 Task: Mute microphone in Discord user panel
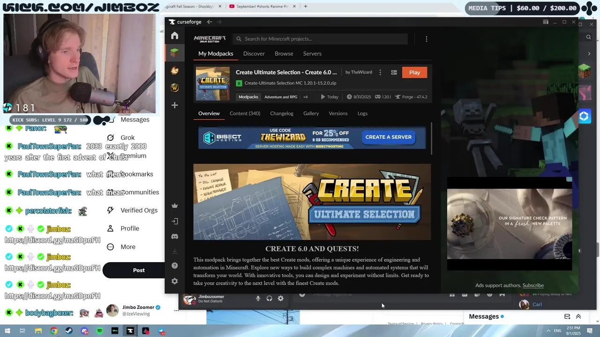[x=258, y=299]
